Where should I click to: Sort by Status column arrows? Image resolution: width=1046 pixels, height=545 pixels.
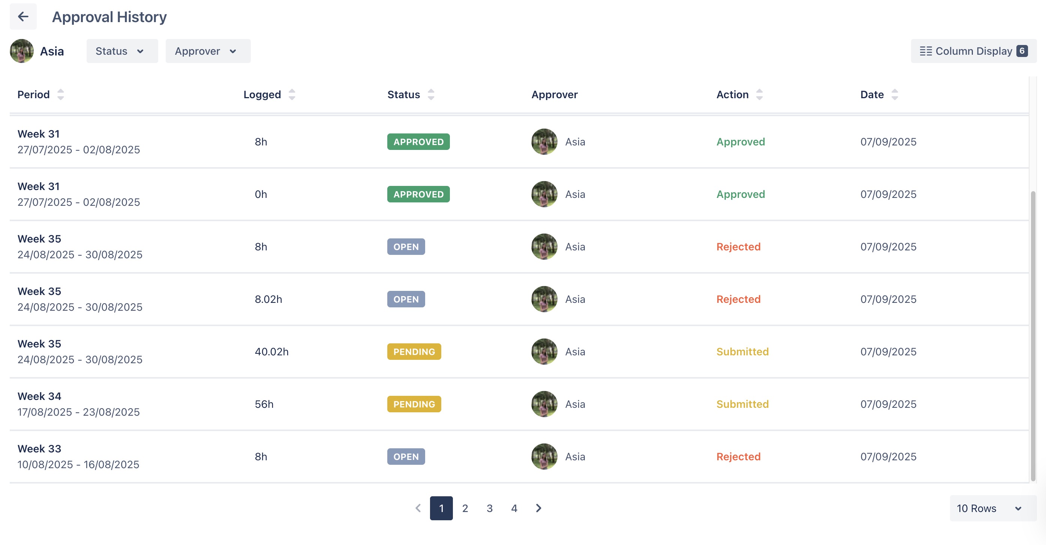pyautogui.click(x=431, y=94)
